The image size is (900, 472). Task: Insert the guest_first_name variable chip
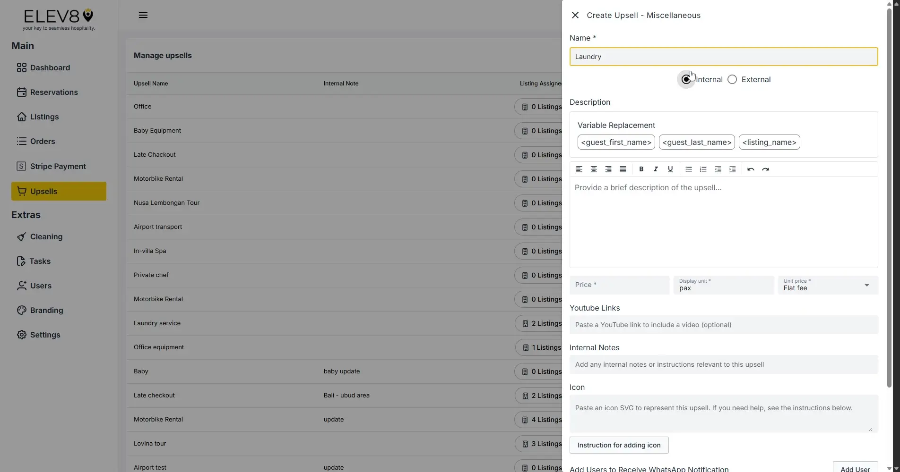pyautogui.click(x=616, y=142)
